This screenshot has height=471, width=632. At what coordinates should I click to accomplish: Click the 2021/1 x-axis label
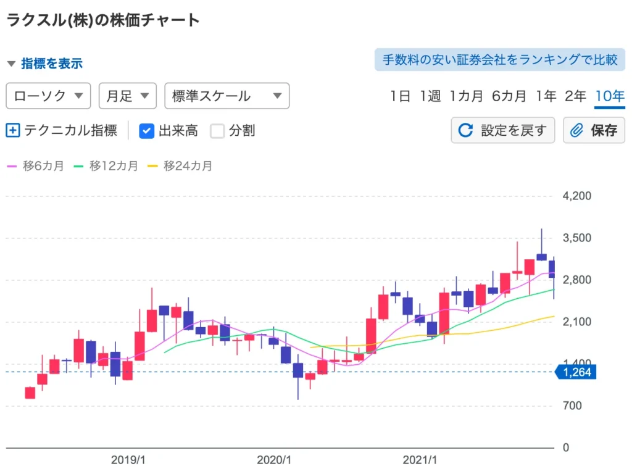click(420, 460)
